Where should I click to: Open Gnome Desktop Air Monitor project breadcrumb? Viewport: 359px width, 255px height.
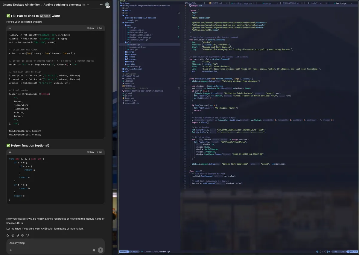(x=21, y=5)
